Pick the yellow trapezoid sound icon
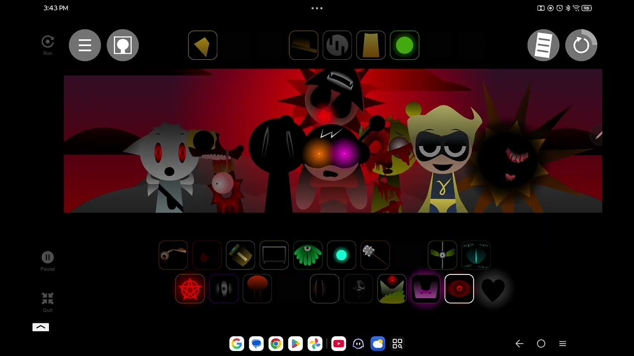Viewport: 634px width, 356px height. click(371, 45)
